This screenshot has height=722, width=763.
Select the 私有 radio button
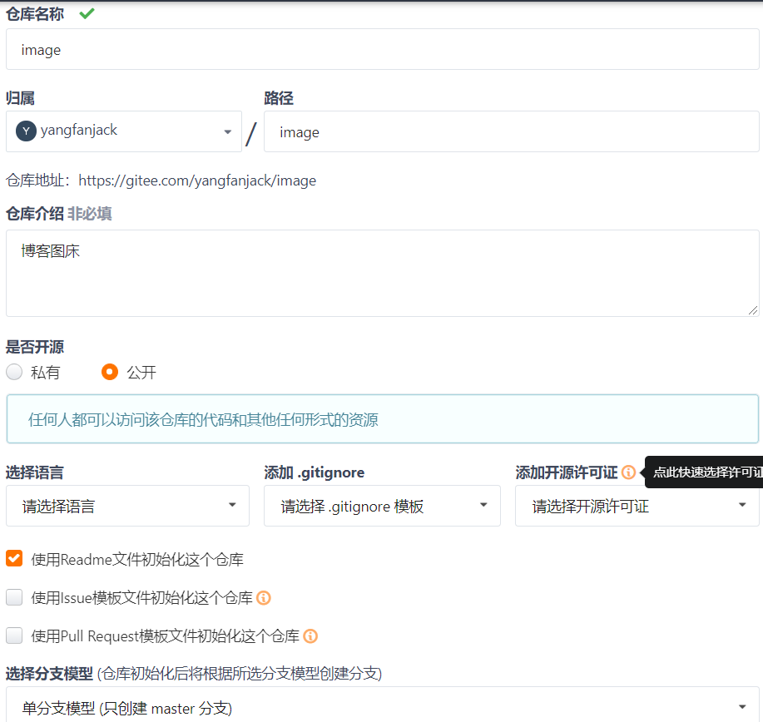pyautogui.click(x=14, y=372)
